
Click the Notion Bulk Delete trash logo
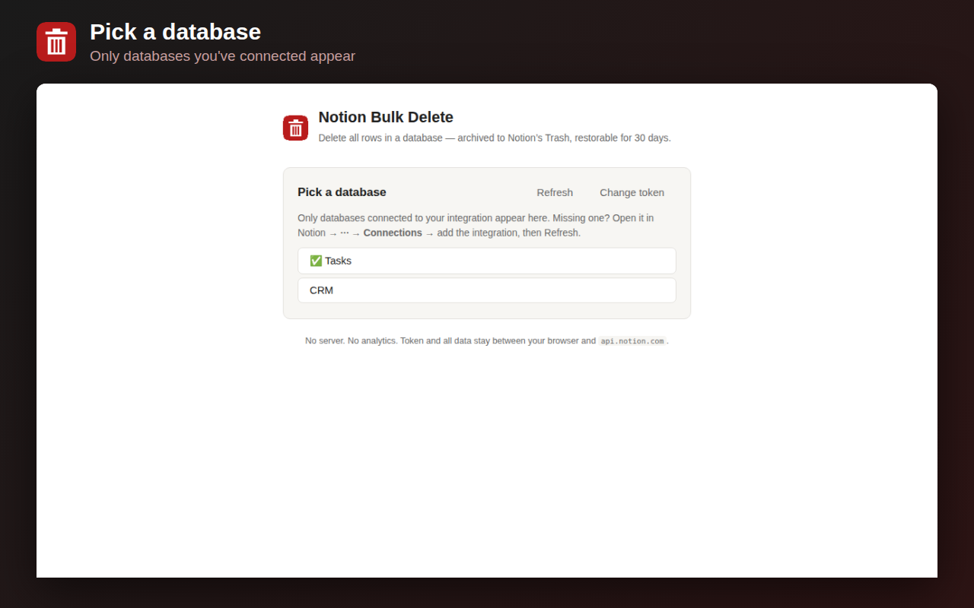coord(296,128)
